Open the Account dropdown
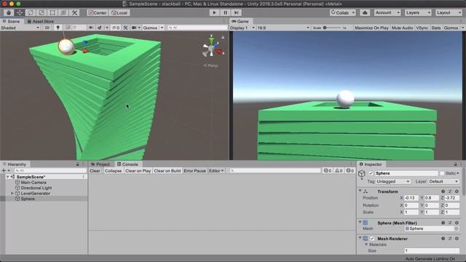The width and height of the screenshot is (466, 262). point(387,12)
